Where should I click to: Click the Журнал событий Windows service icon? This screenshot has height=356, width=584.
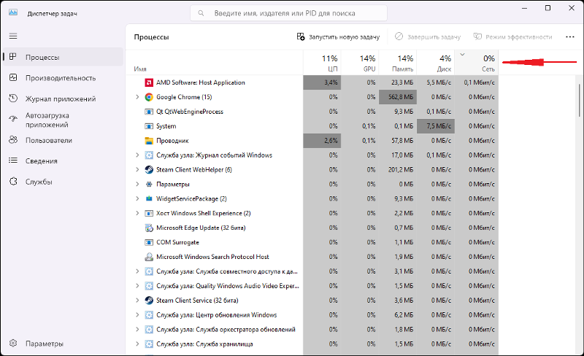point(149,155)
